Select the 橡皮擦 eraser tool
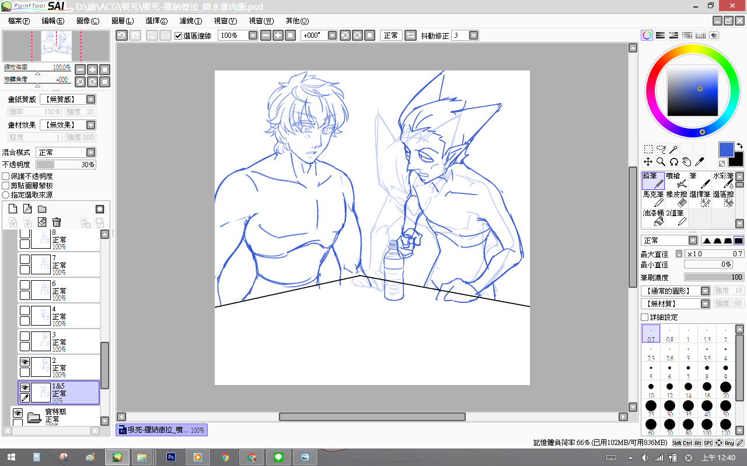 [x=676, y=199]
